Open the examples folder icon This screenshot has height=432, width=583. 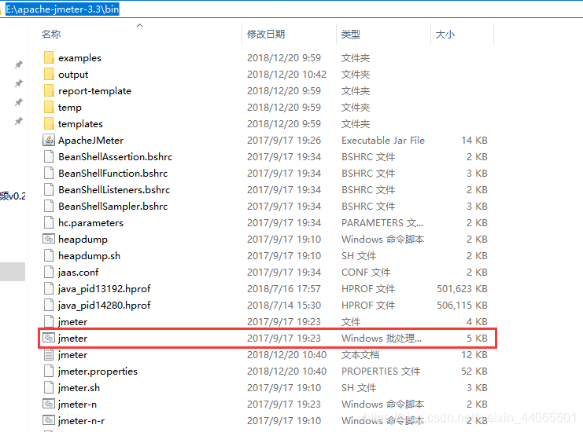pos(49,57)
